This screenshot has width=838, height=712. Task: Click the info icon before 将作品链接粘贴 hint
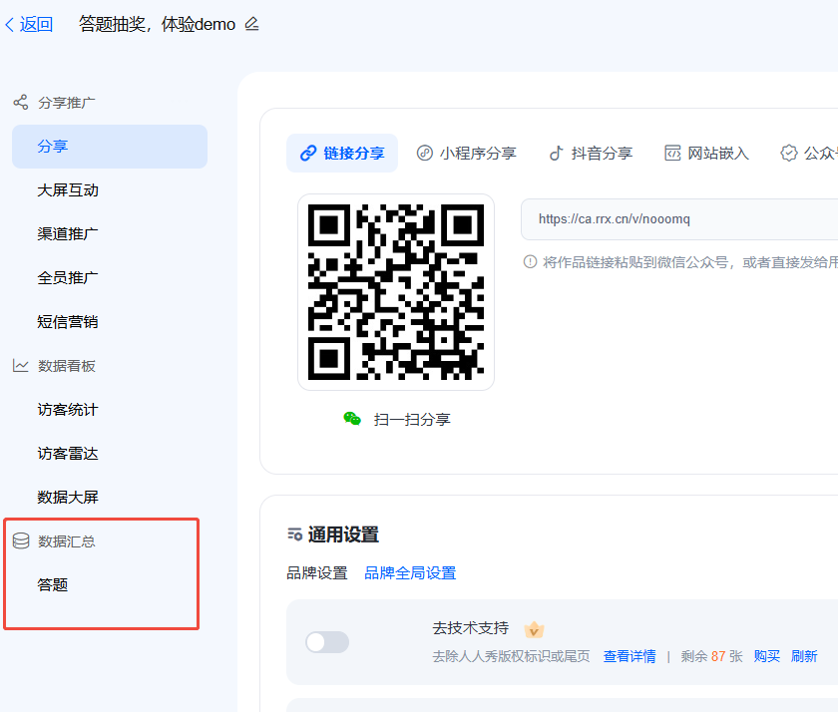point(530,261)
